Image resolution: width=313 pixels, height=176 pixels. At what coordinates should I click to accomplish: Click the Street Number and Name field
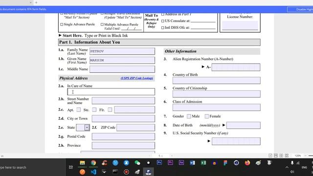click(x=123, y=101)
